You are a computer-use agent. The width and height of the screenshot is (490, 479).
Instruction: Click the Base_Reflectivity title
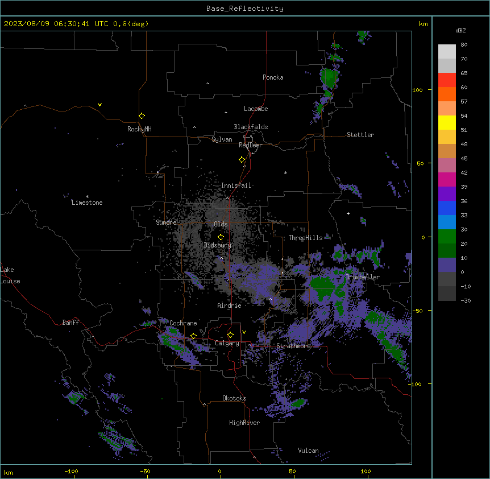245,9
